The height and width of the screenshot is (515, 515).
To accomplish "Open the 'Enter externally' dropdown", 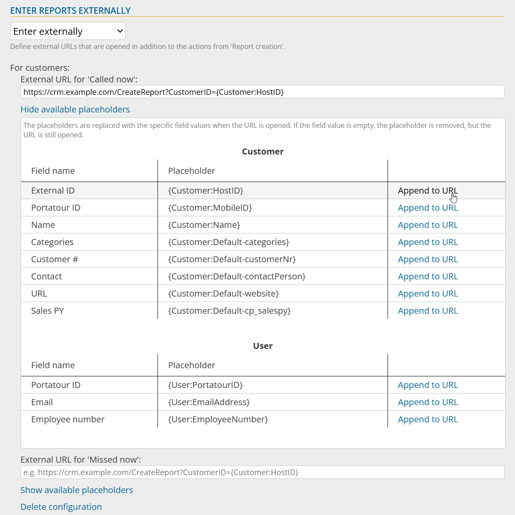I will point(68,31).
